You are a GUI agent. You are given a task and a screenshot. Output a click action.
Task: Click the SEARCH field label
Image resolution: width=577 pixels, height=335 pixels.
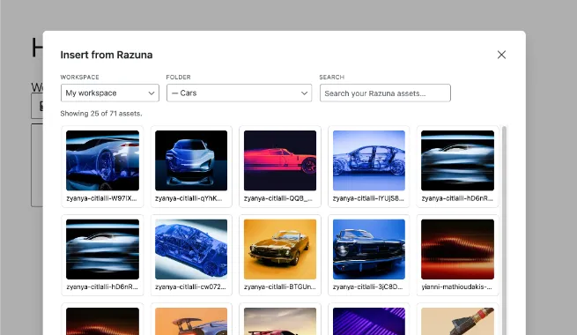tap(332, 77)
